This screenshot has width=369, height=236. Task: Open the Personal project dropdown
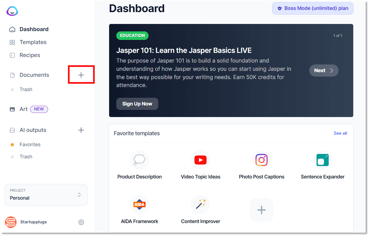[46, 195]
